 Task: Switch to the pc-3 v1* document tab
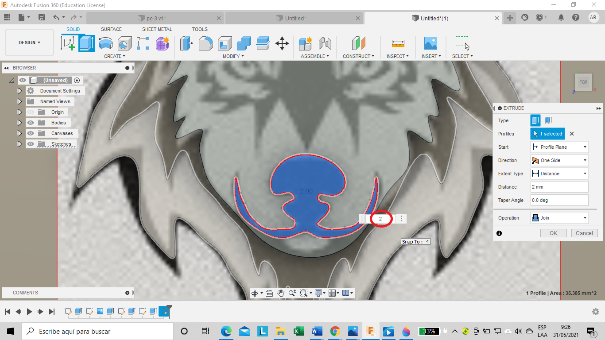(155, 18)
